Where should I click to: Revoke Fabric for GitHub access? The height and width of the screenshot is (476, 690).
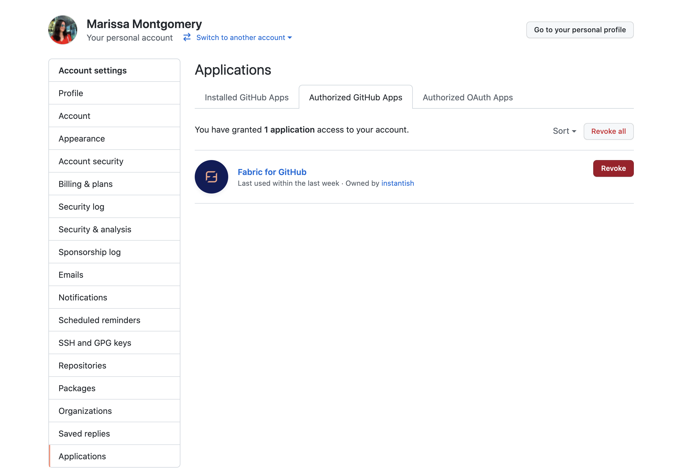click(613, 168)
